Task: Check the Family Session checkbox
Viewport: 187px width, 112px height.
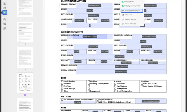Action: coord(62,81)
